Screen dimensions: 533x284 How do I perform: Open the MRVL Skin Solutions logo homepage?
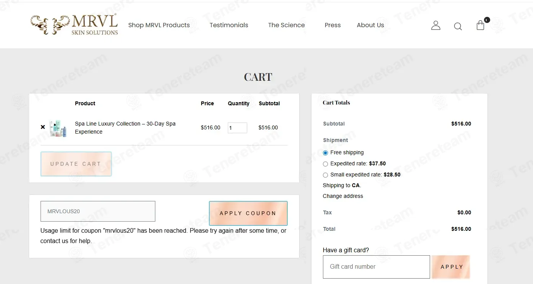click(74, 25)
